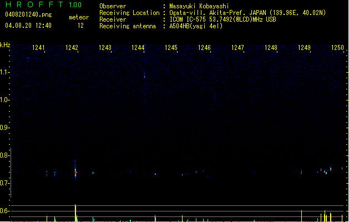Click the date stamp 04.08.20 12:40

(x=28, y=26)
